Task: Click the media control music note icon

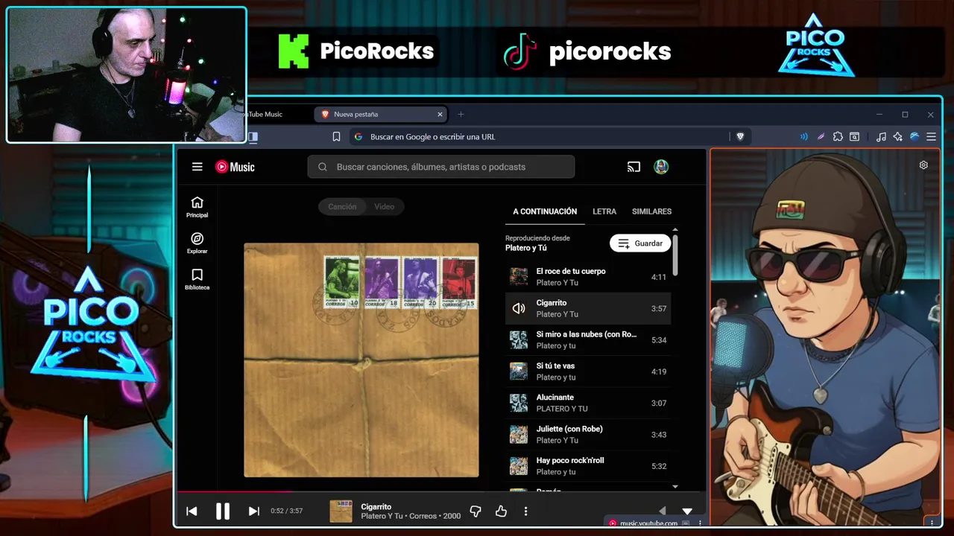Action: [881, 137]
